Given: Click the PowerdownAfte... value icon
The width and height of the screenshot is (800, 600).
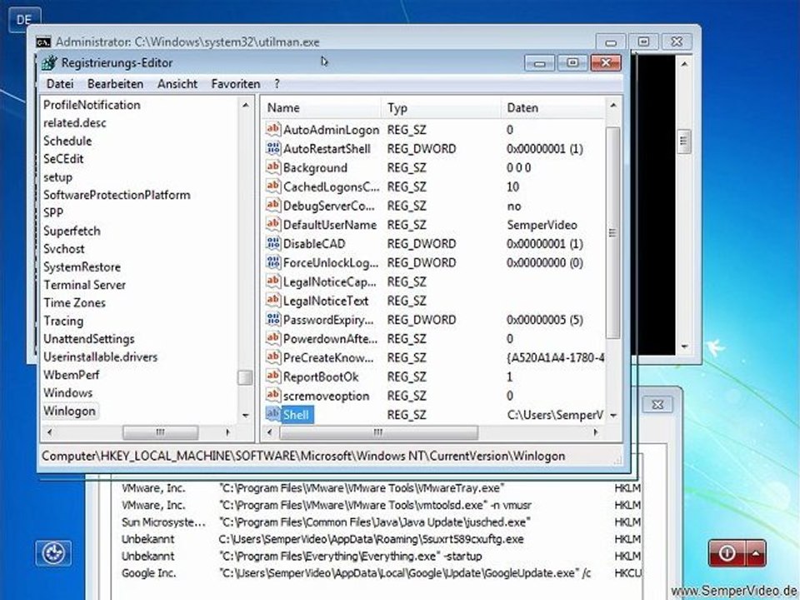Looking at the screenshot, I should pyautogui.click(x=273, y=338).
